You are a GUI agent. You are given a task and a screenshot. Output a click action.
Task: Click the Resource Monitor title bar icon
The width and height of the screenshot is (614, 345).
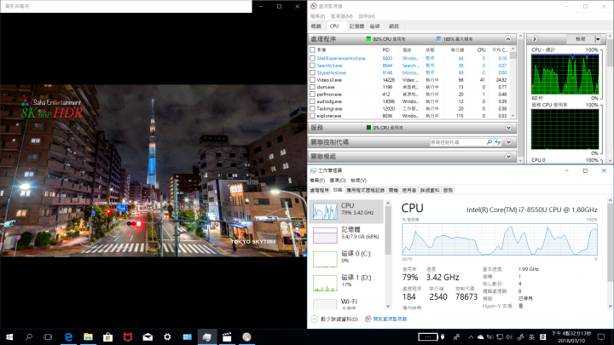coord(314,6)
